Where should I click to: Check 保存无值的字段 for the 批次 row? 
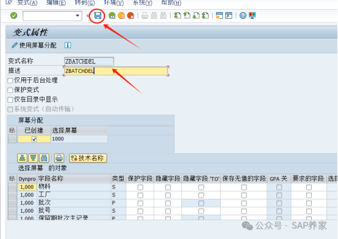tap(244, 203)
